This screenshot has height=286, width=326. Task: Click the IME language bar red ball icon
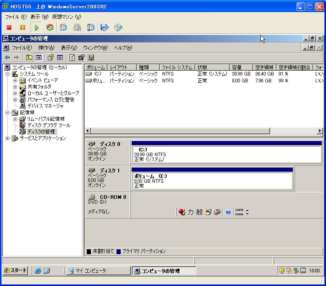pyautogui.click(x=182, y=212)
